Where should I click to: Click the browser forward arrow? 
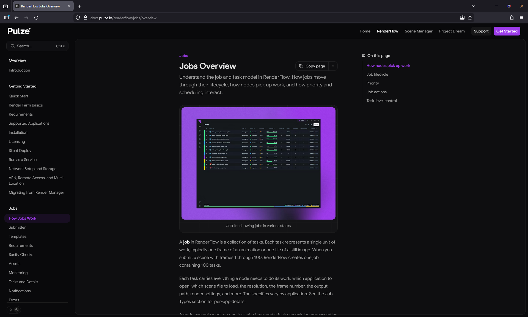[x=26, y=18]
